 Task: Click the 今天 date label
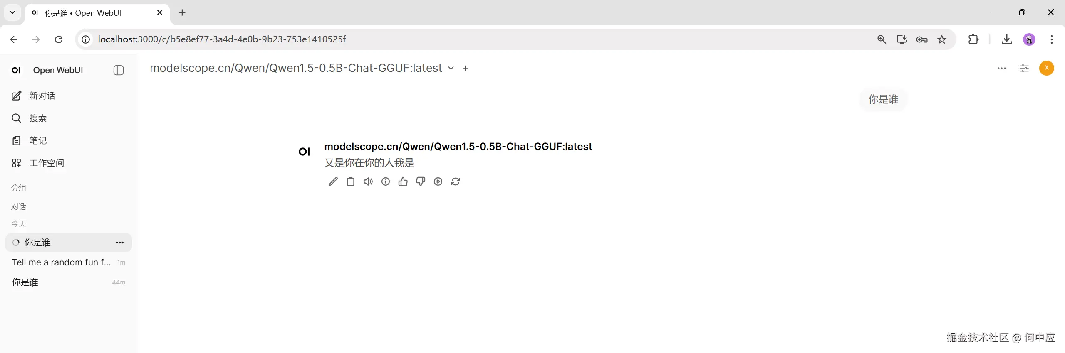[x=19, y=224]
